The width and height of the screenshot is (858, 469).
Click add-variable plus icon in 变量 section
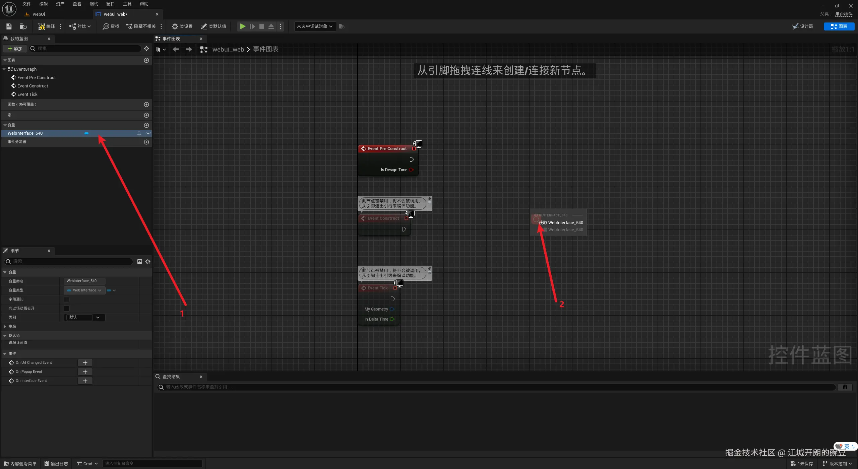(146, 125)
